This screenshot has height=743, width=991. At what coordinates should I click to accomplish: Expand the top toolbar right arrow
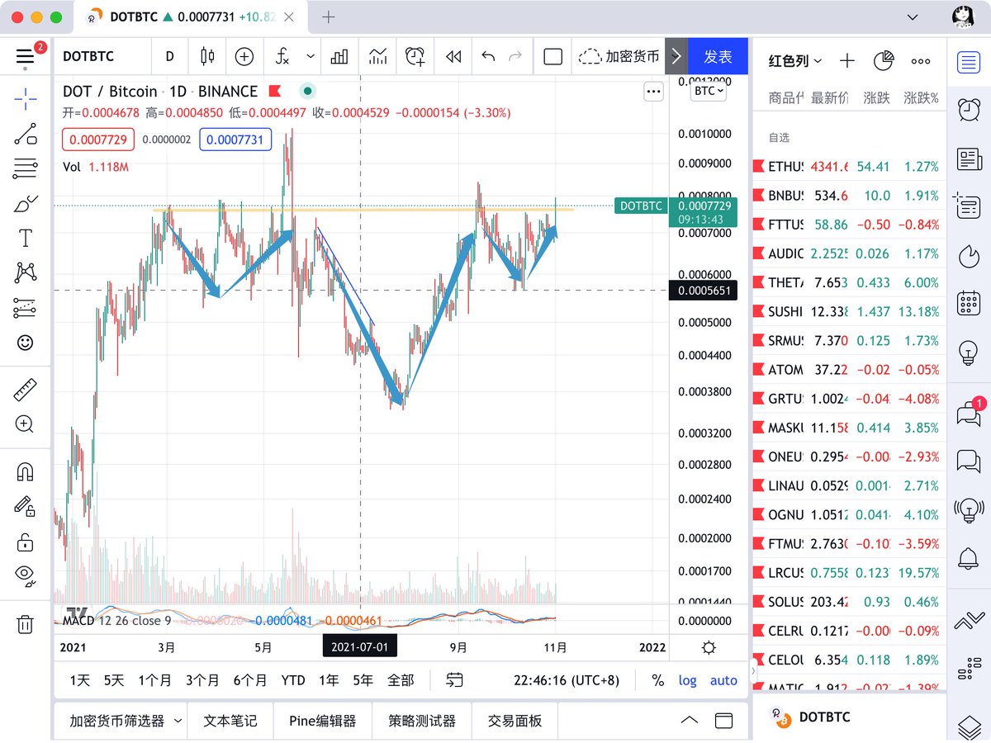pos(676,56)
